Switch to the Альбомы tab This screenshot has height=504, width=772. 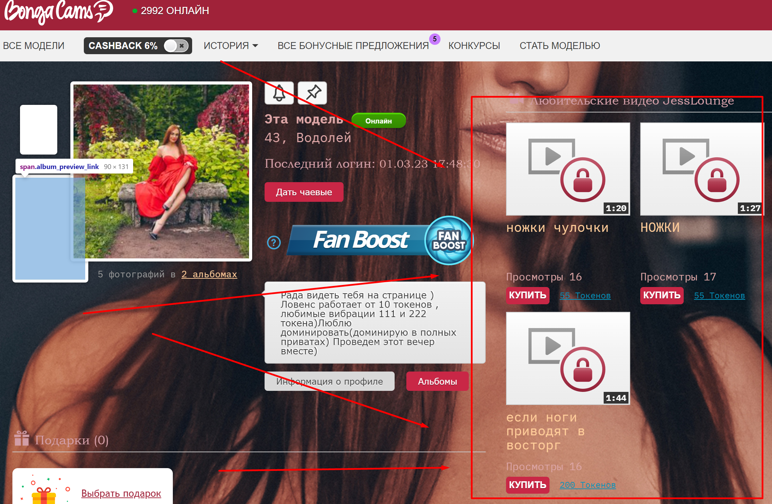[x=437, y=381]
